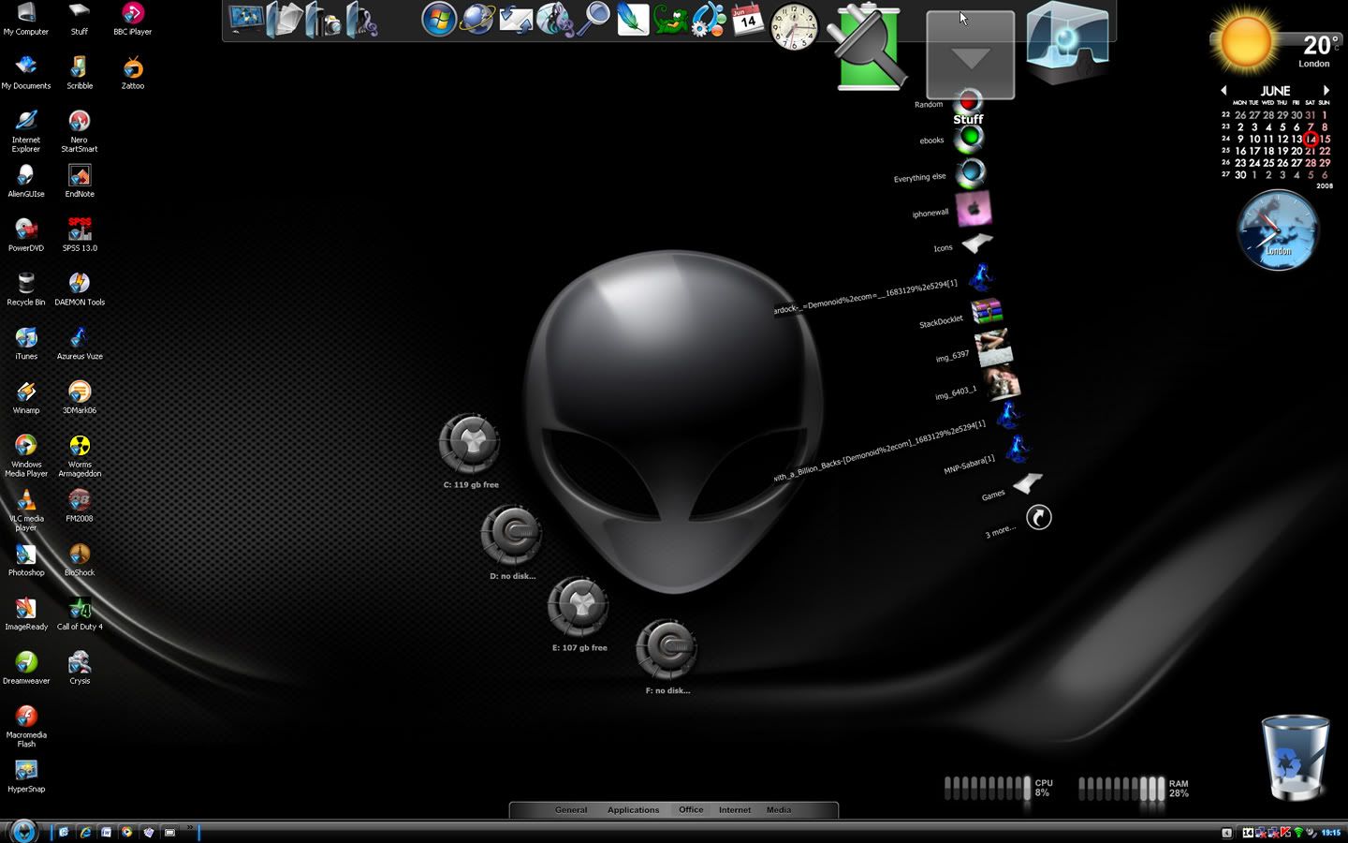The height and width of the screenshot is (843, 1348).
Task: Select June 14 in the calendar
Action: tap(1311, 139)
